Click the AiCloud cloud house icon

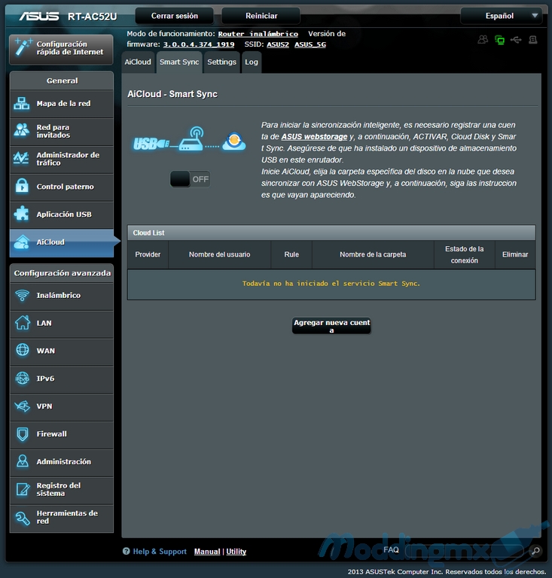21,242
